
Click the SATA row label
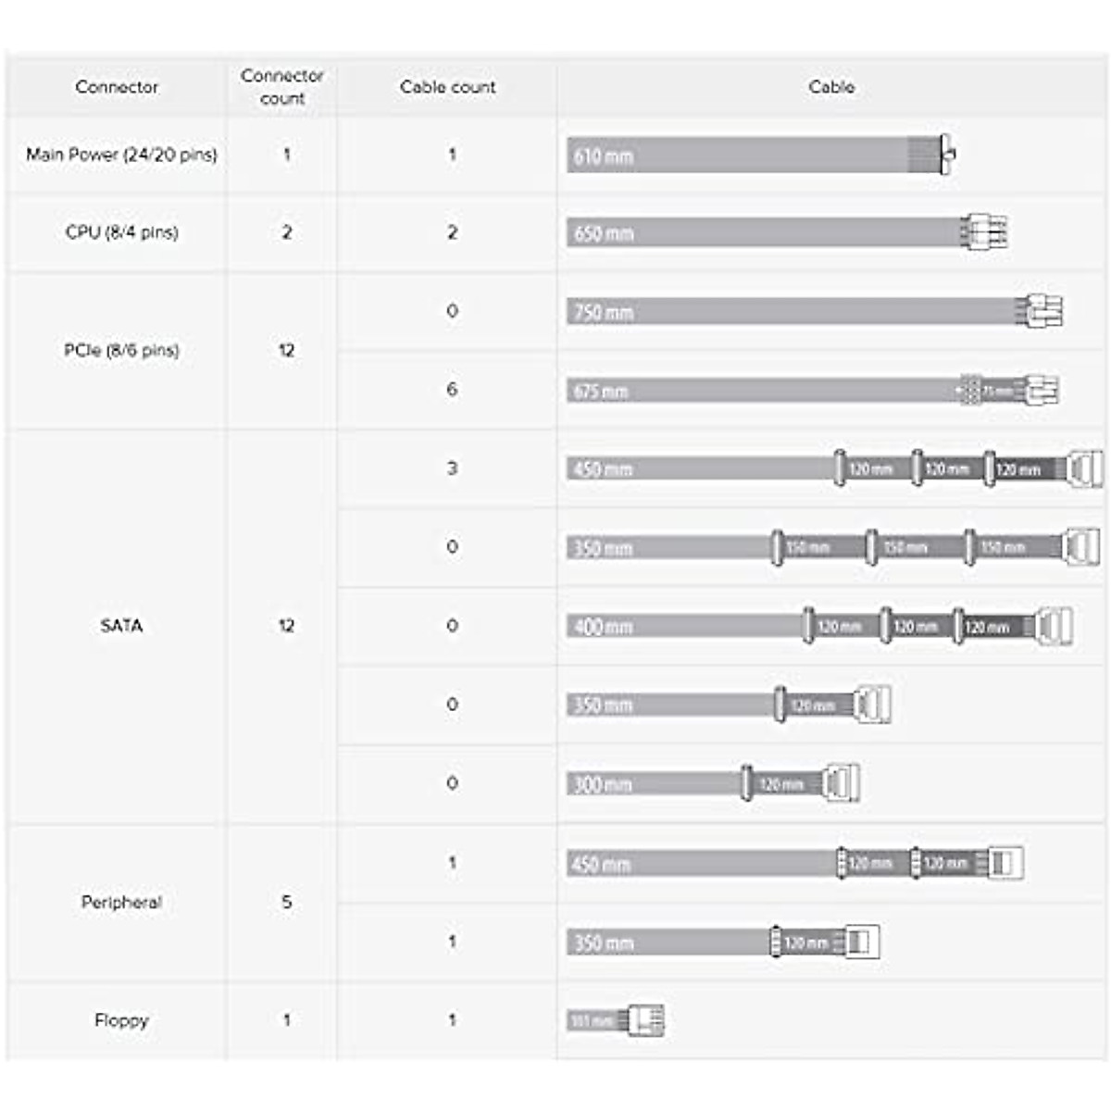(121, 626)
